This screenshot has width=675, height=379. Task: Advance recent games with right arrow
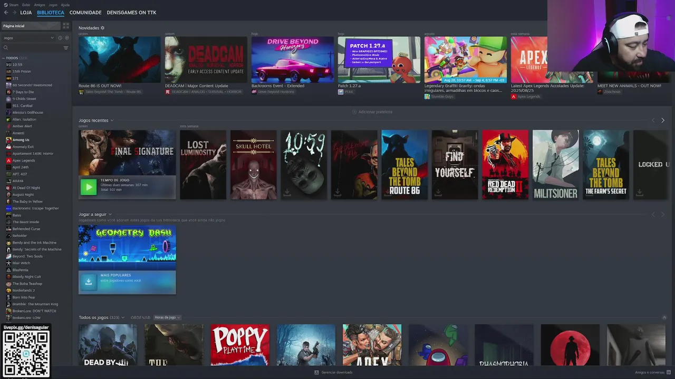(x=663, y=120)
